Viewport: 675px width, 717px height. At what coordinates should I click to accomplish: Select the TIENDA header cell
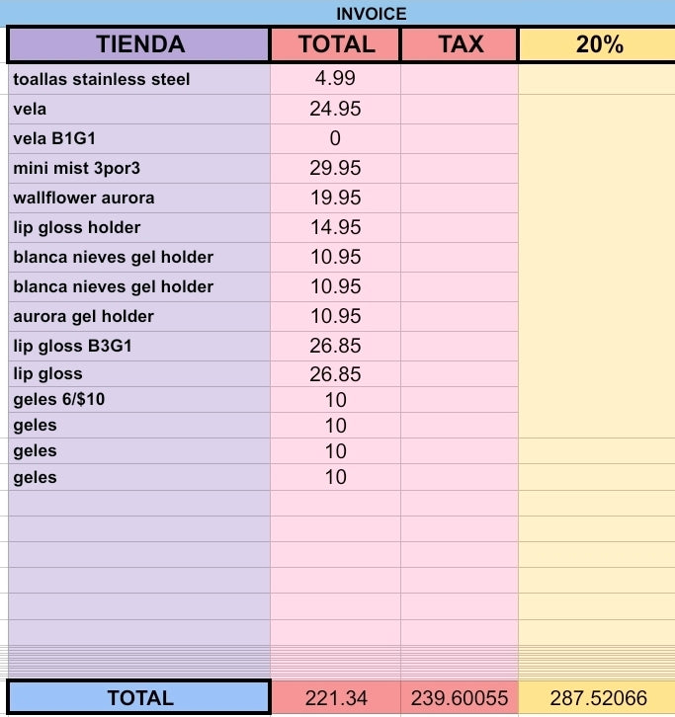(x=139, y=44)
